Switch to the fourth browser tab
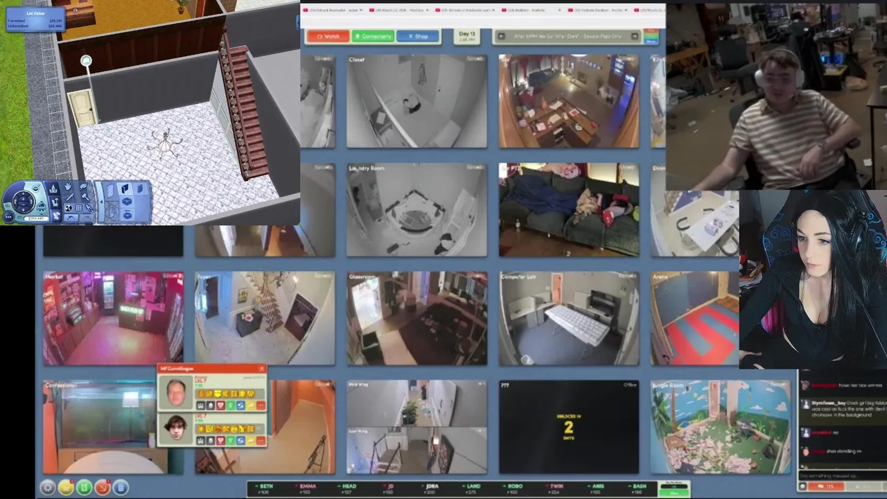Viewport: 887px width, 499px height. (x=531, y=10)
